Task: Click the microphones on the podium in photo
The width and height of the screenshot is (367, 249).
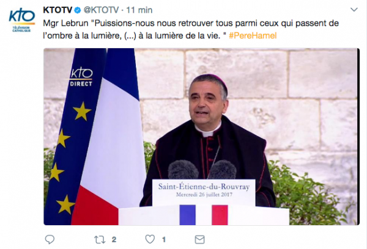Action: pyautogui.click(x=202, y=170)
